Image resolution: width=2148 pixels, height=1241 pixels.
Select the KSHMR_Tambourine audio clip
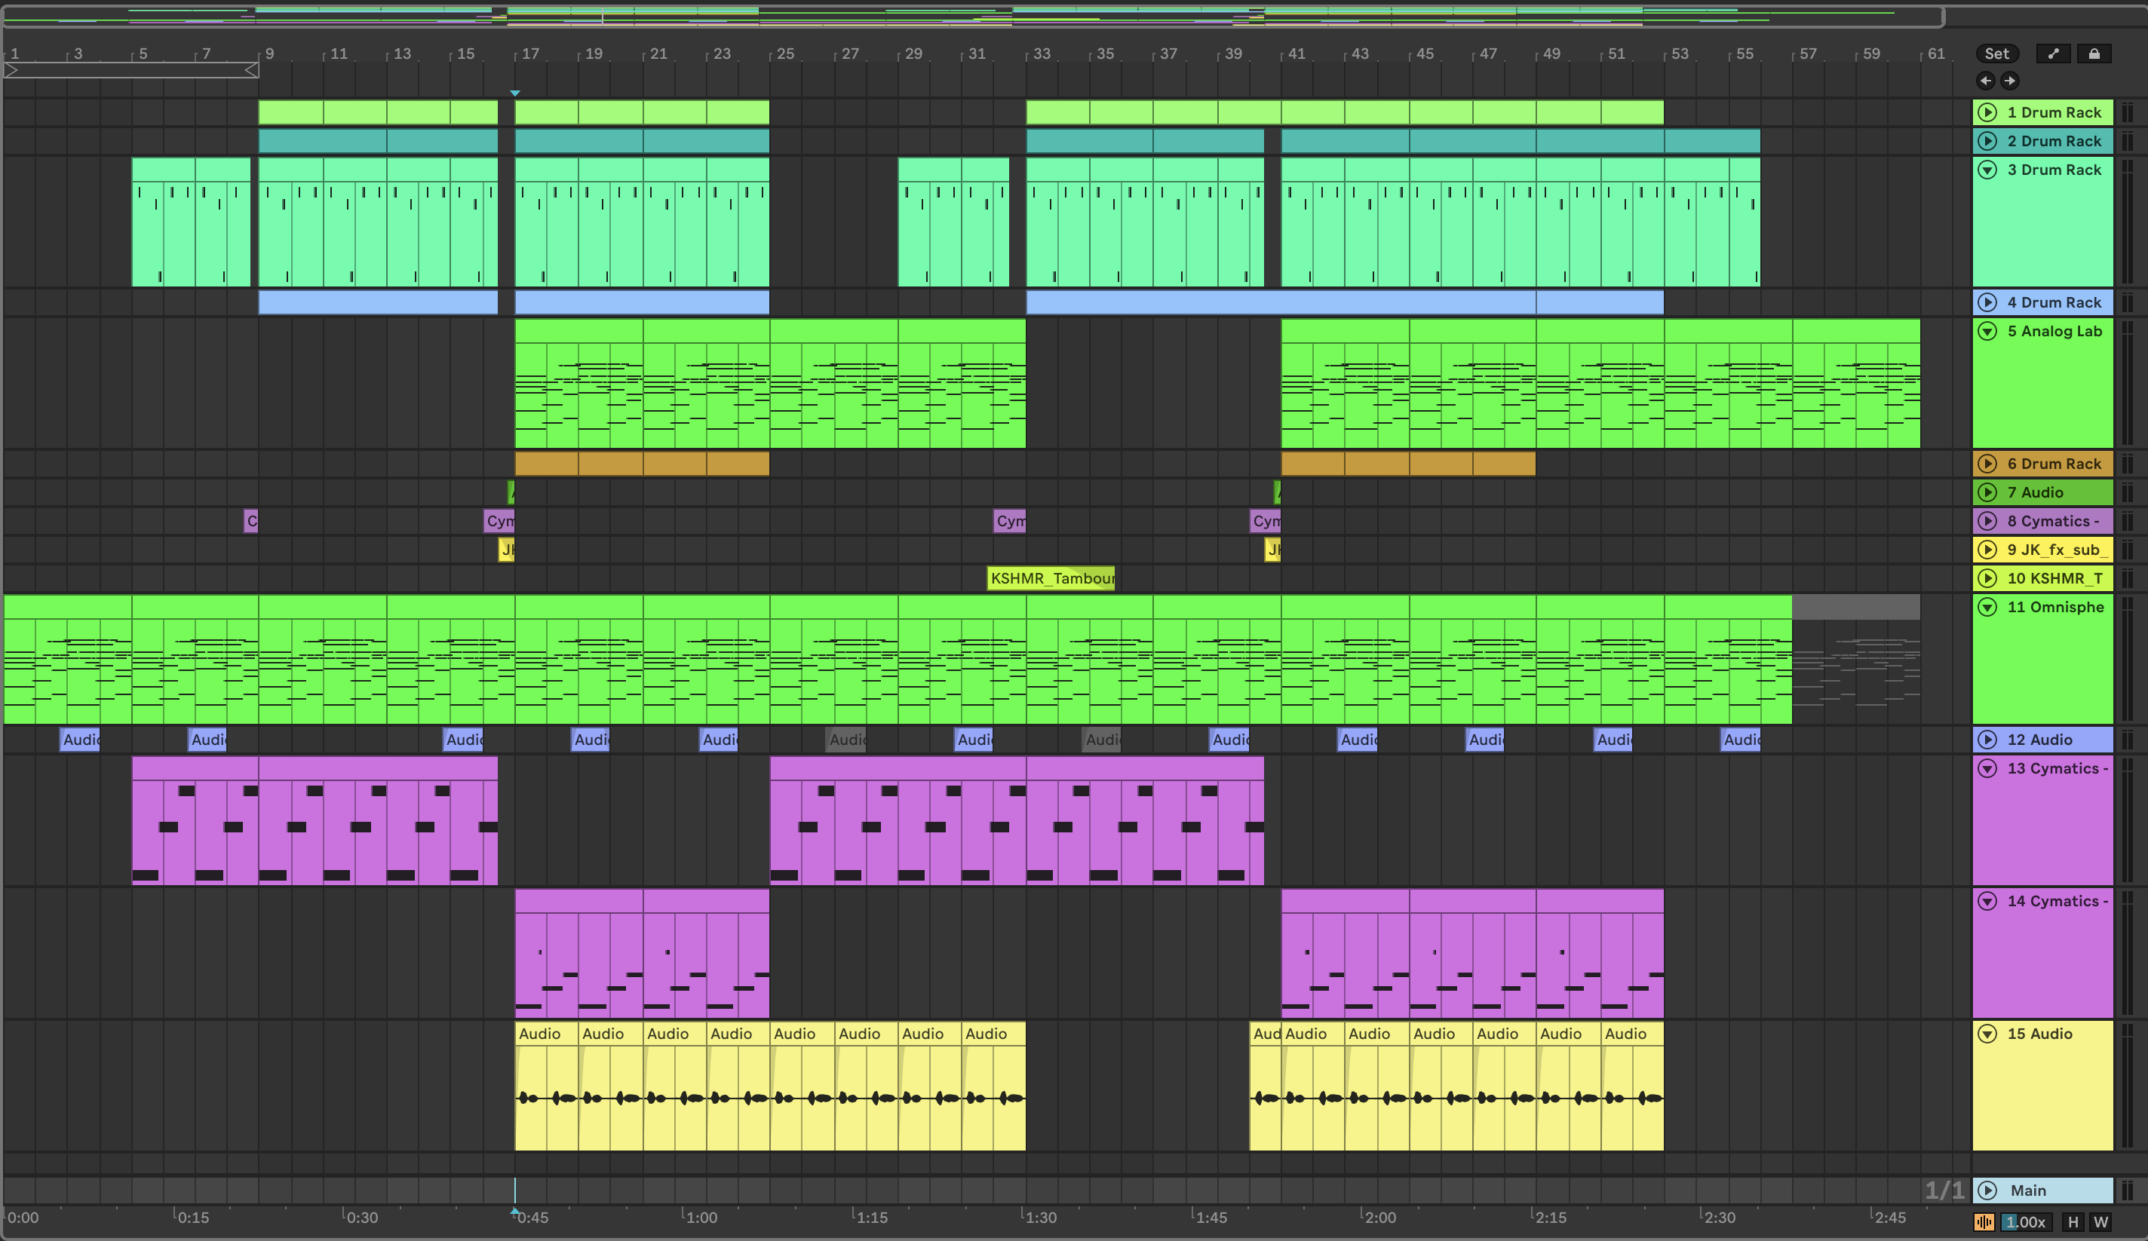(1050, 579)
